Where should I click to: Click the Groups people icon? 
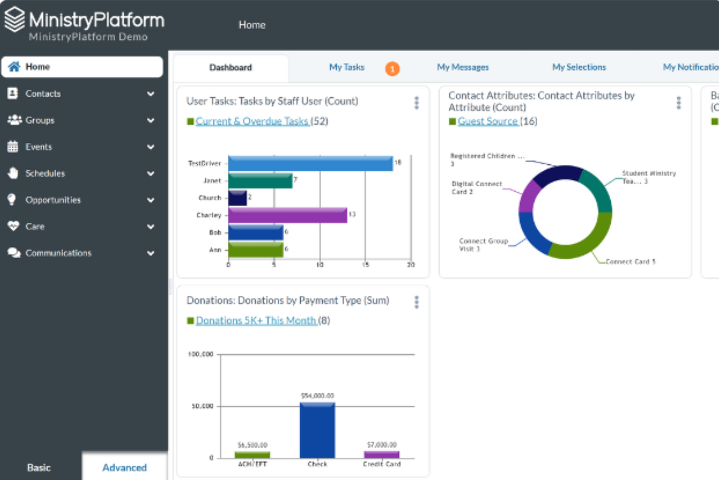14,120
